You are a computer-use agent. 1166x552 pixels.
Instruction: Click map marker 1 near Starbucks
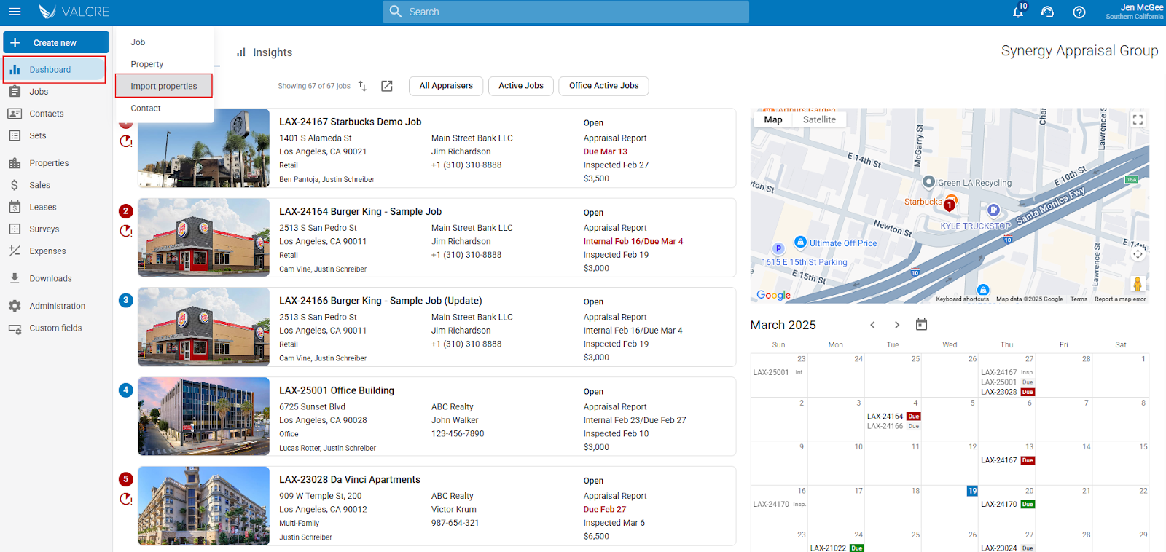pos(950,205)
